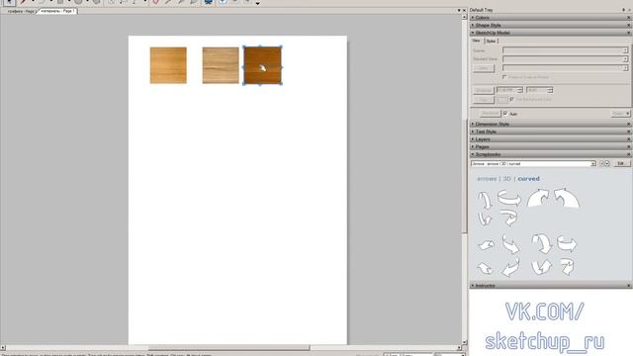Open the toolbar overflow options arrow
The width and height of the screenshot is (633, 356).
tap(257, 3)
